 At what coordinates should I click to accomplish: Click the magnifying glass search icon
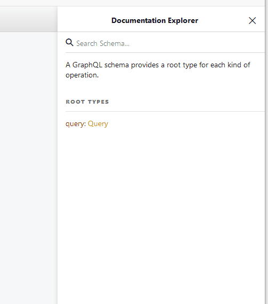tap(69, 42)
